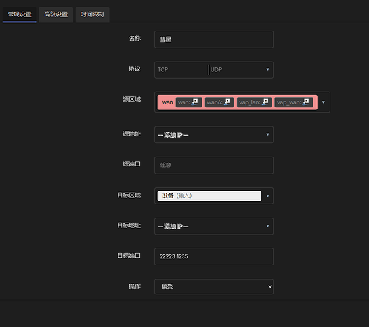Expand the 目标区域 zone dropdown arrow
369x327 pixels.
[267, 196]
